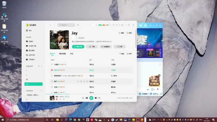Viewport: 217px width, 122px height.
Task: Click the green Play All button
Action: tap(78, 47)
